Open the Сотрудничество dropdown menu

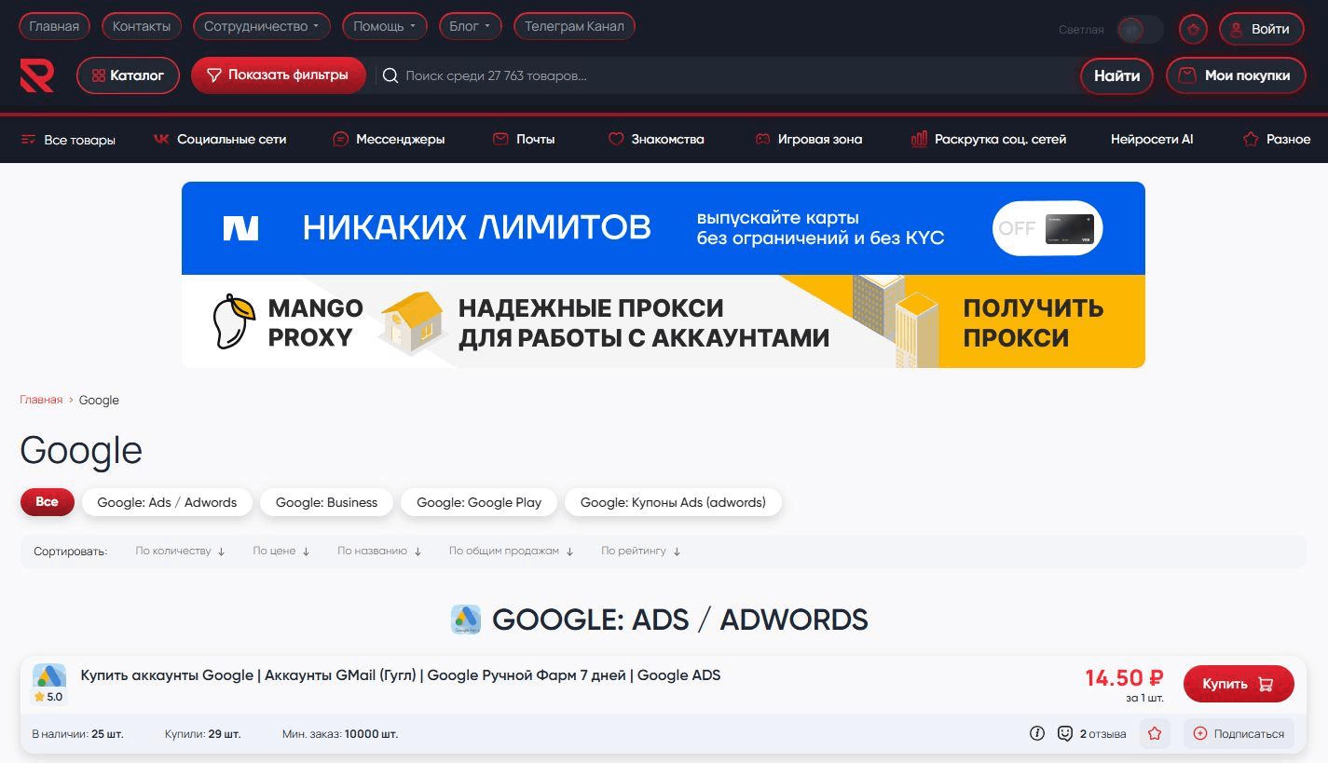pyautogui.click(x=261, y=26)
